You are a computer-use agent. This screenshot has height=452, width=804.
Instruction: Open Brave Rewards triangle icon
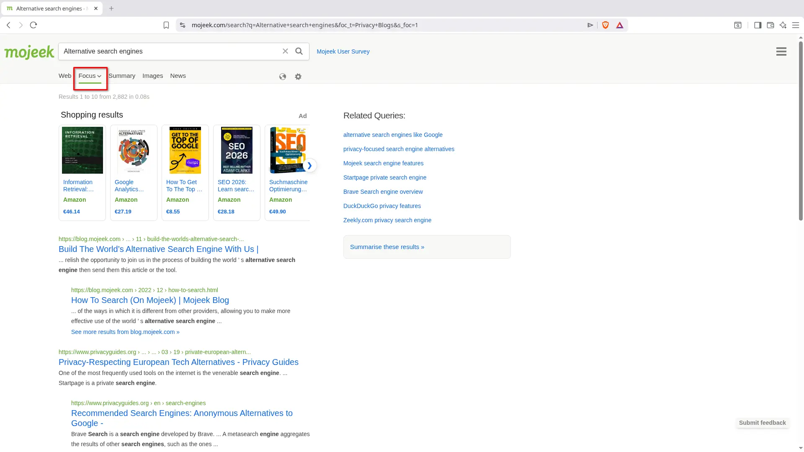click(x=620, y=25)
